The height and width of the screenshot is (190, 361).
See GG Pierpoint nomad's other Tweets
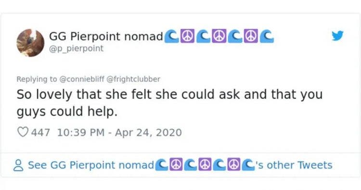coord(180,165)
